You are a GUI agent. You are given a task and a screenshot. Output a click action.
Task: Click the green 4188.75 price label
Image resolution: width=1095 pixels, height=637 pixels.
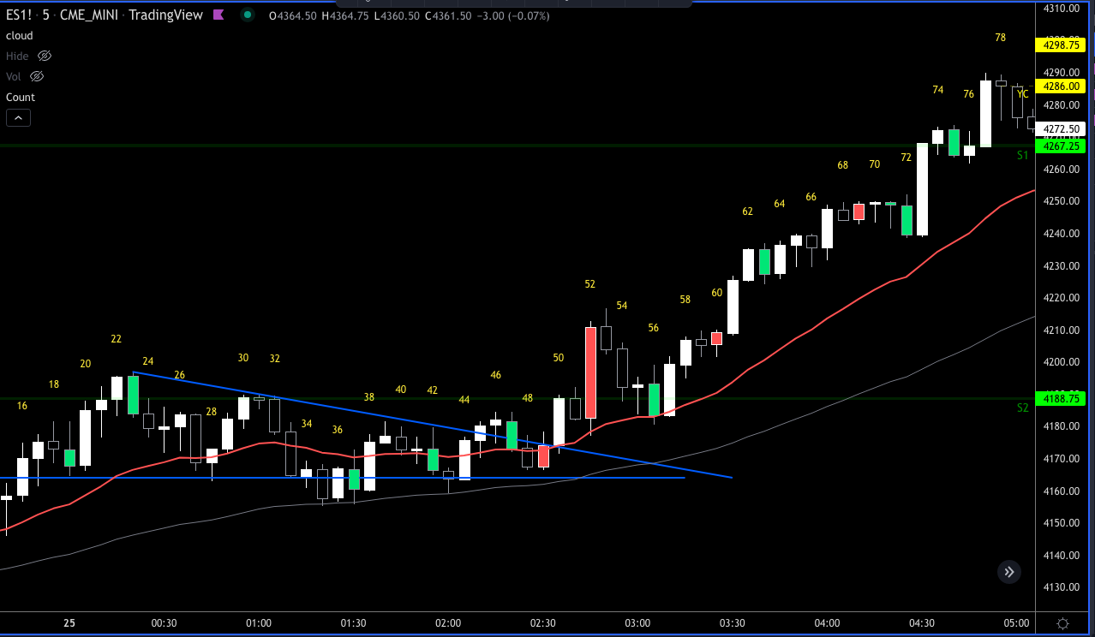pos(1061,397)
